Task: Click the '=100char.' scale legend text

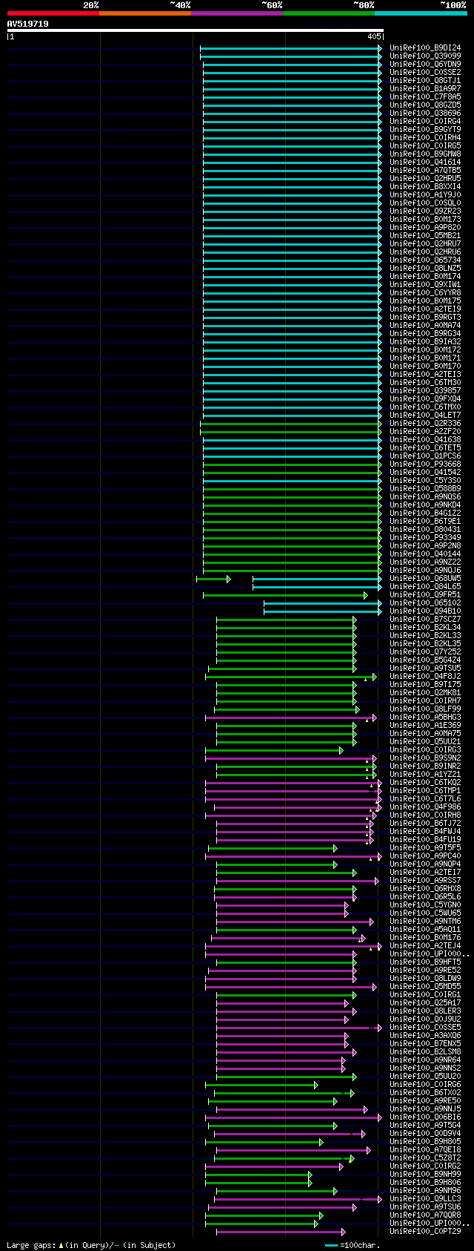Action: 359,1245
